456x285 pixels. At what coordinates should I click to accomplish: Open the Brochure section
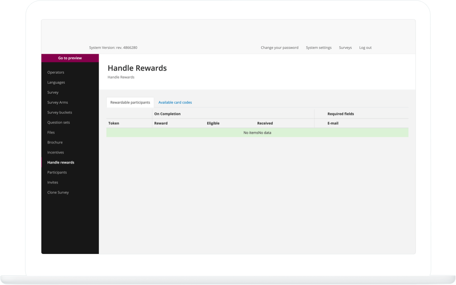(x=55, y=142)
